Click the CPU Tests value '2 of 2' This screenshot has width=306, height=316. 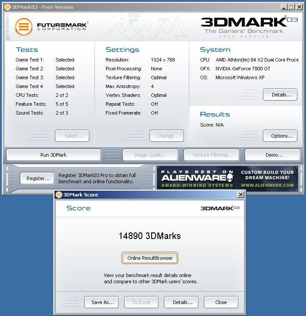tap(62, 95)
